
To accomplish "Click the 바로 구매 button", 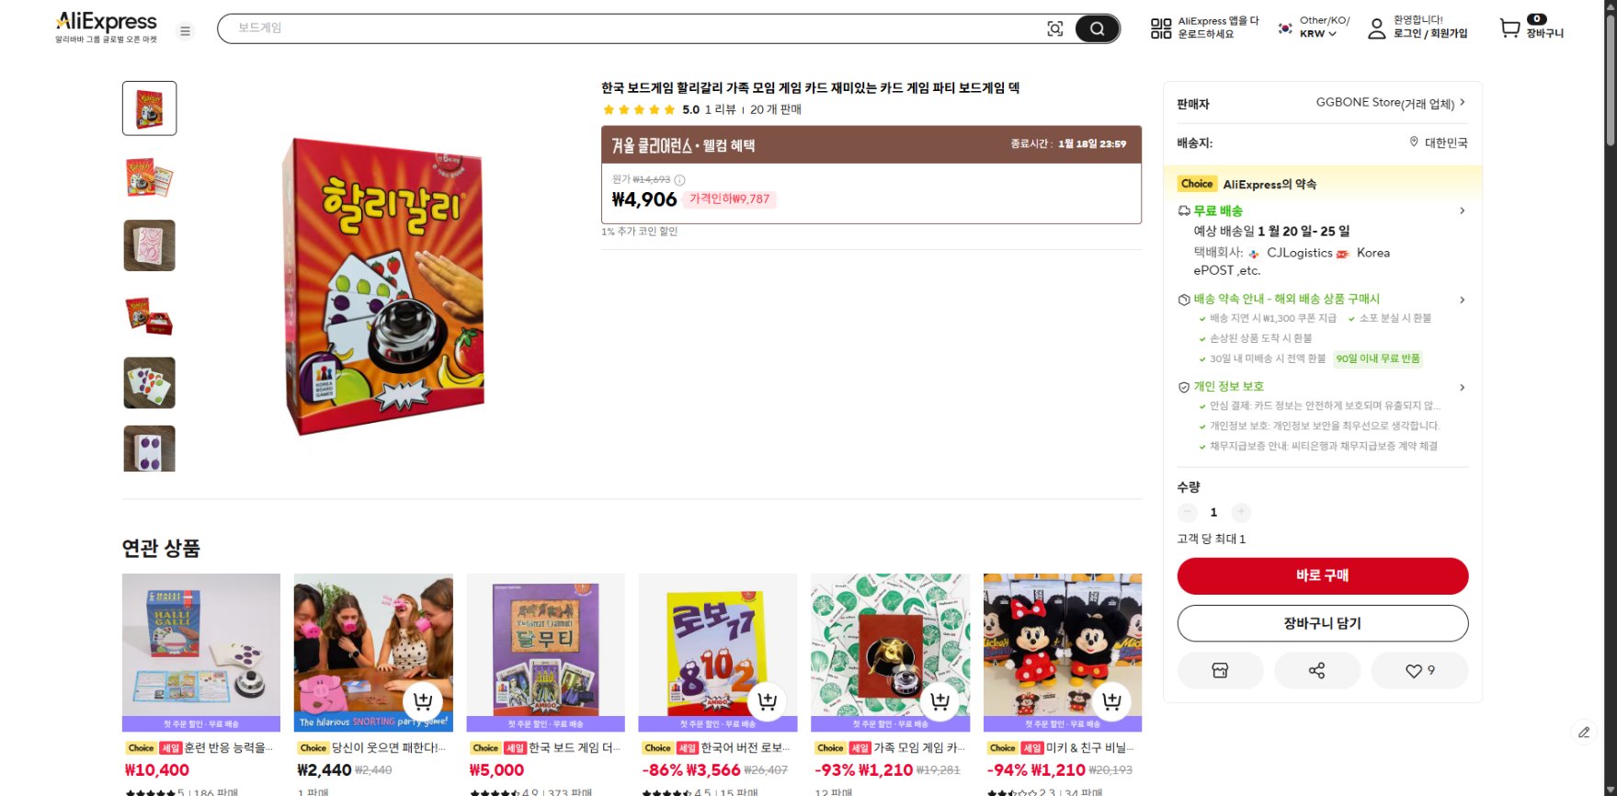I will [x=1322, y=575].
